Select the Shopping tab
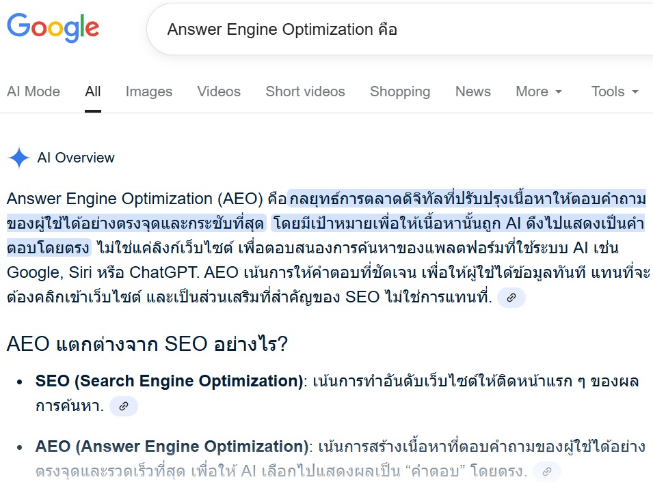 (x=400, y=91)
